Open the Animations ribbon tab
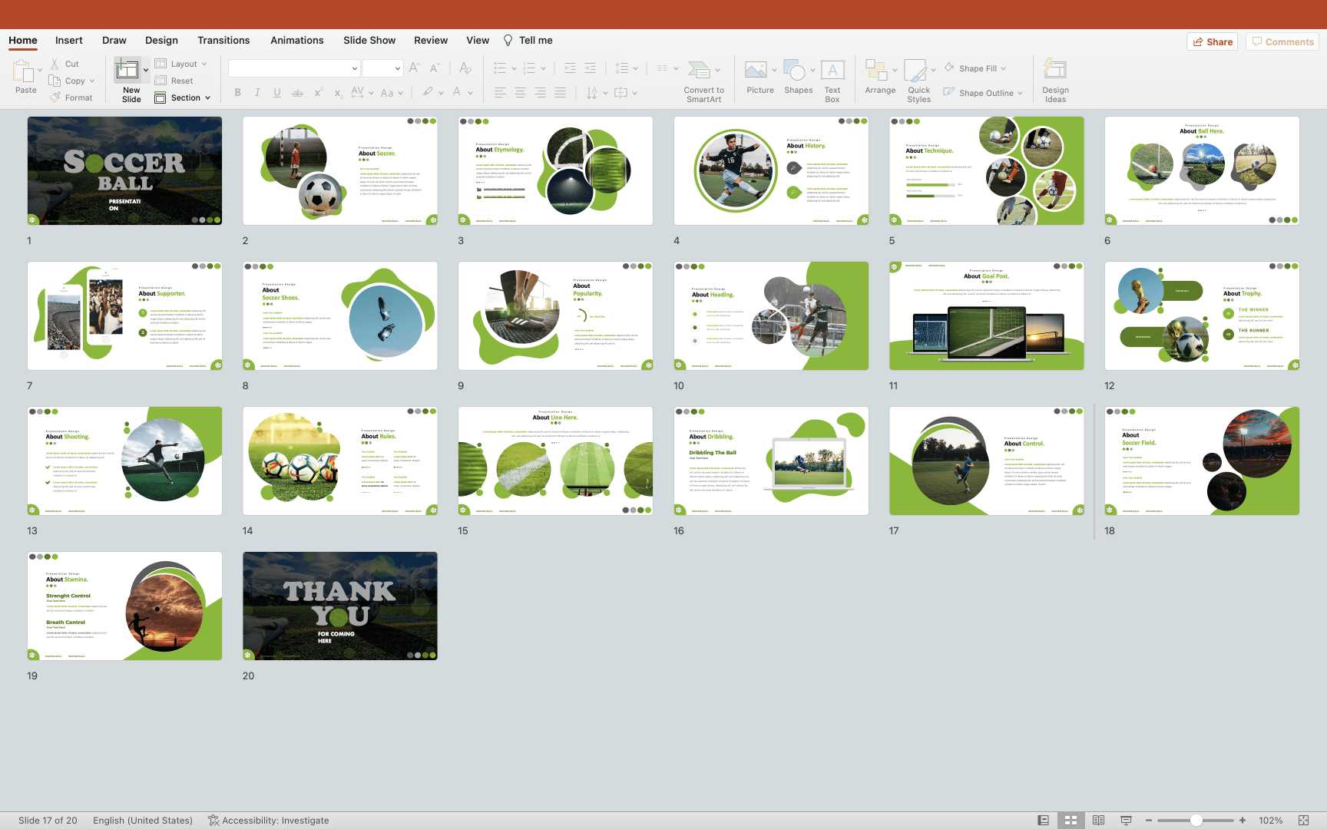The height and width of the screenshot is (829, 1327). [296, 41]
